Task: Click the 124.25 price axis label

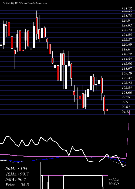Action: coord(127,35)
